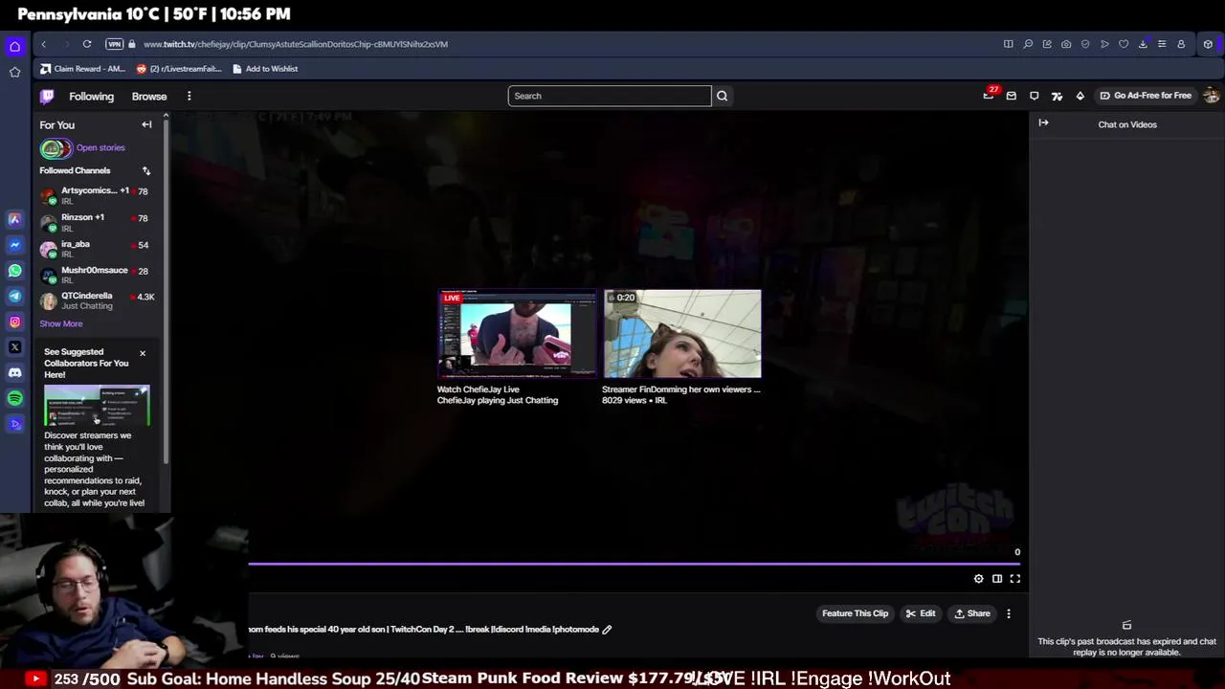1225x689 pixels.
Task: Open the Watch ChefieJay Live thumbnail
Action: (x=517, y=334)
